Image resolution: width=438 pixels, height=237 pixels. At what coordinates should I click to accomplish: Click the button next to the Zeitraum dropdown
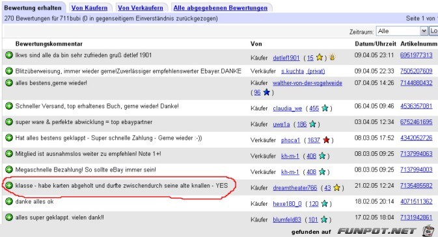(433, 31)
